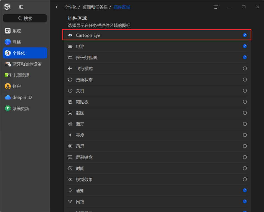
Task: Select 蓝牙和其他设备 in the sidebar
Action: (x=25, y=64)
